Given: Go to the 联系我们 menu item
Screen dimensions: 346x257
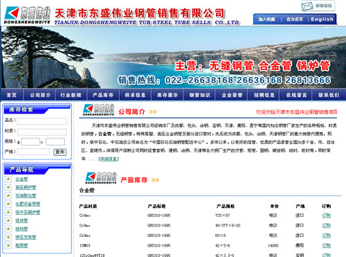Looking at the screenshot, I should [329, 95].
